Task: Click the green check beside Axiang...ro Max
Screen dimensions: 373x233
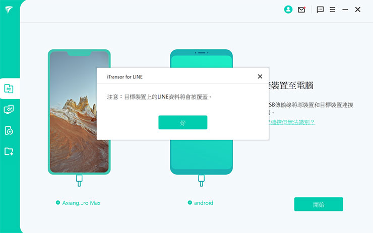Action: click(x=58, y=203)
